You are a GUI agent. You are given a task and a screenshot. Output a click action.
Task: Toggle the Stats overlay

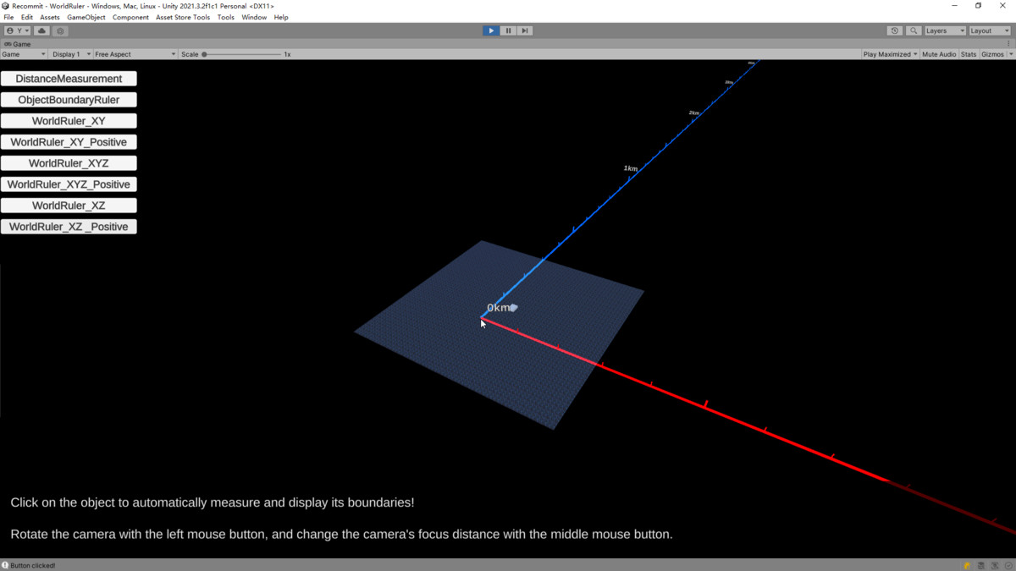click(969, 54)
